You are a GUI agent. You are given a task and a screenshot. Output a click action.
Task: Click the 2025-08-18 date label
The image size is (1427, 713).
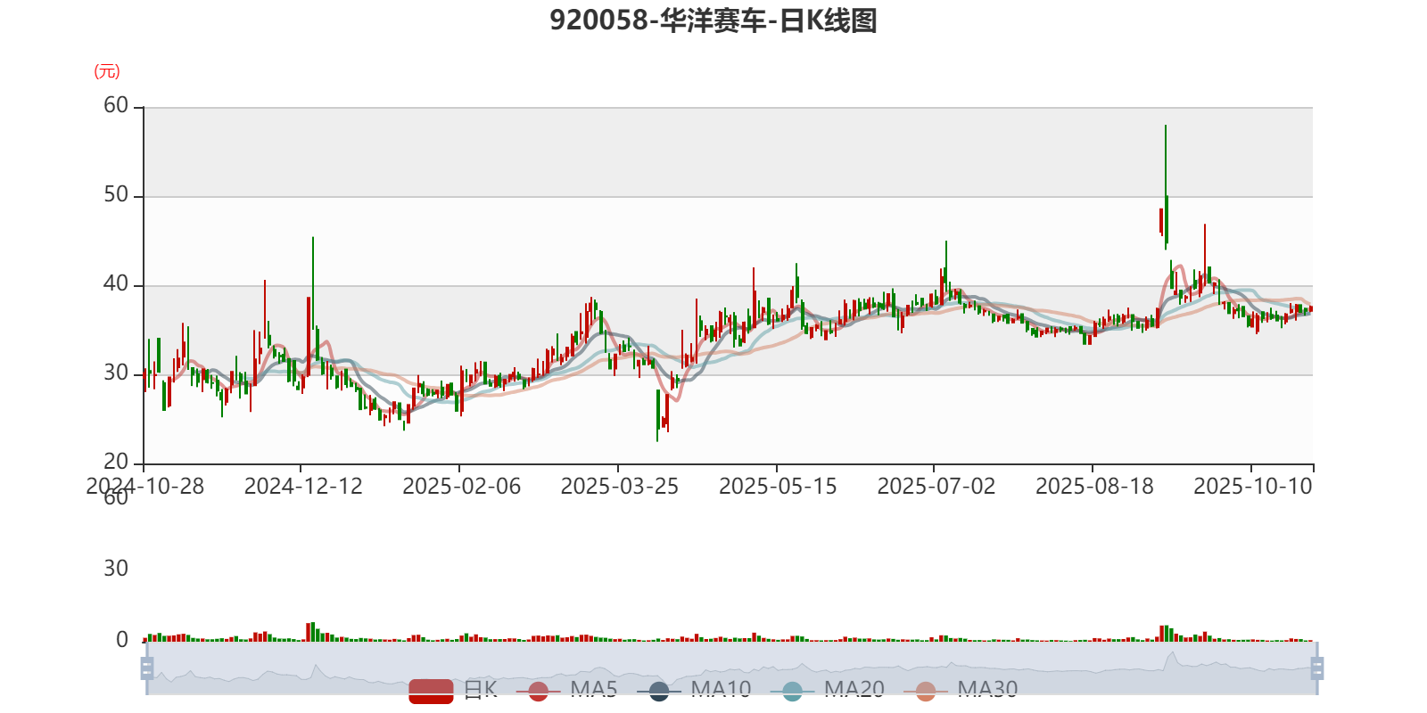1094,487
